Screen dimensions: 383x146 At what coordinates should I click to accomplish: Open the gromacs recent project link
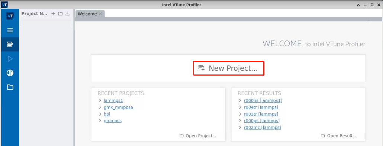click(113, 121)
